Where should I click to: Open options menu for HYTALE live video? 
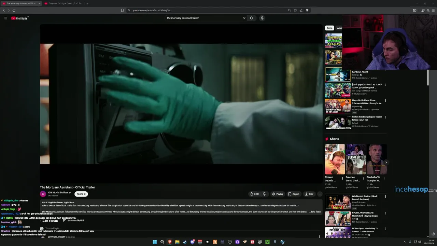[x=385, y=85]
